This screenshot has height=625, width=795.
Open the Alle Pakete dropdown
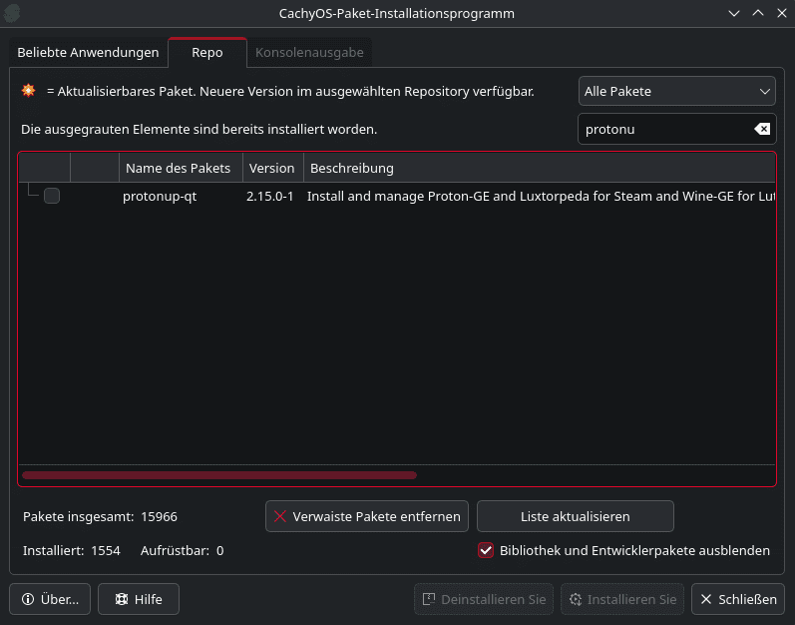pyautogui.click(x=676, y=91)
